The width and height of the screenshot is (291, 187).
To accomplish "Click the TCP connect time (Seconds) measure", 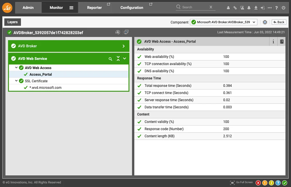I will pyautogui.click(x=167, y=93).
